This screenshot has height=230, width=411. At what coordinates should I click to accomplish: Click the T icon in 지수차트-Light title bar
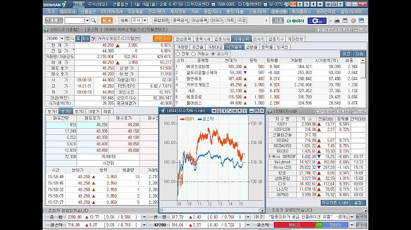click(224, 111)
